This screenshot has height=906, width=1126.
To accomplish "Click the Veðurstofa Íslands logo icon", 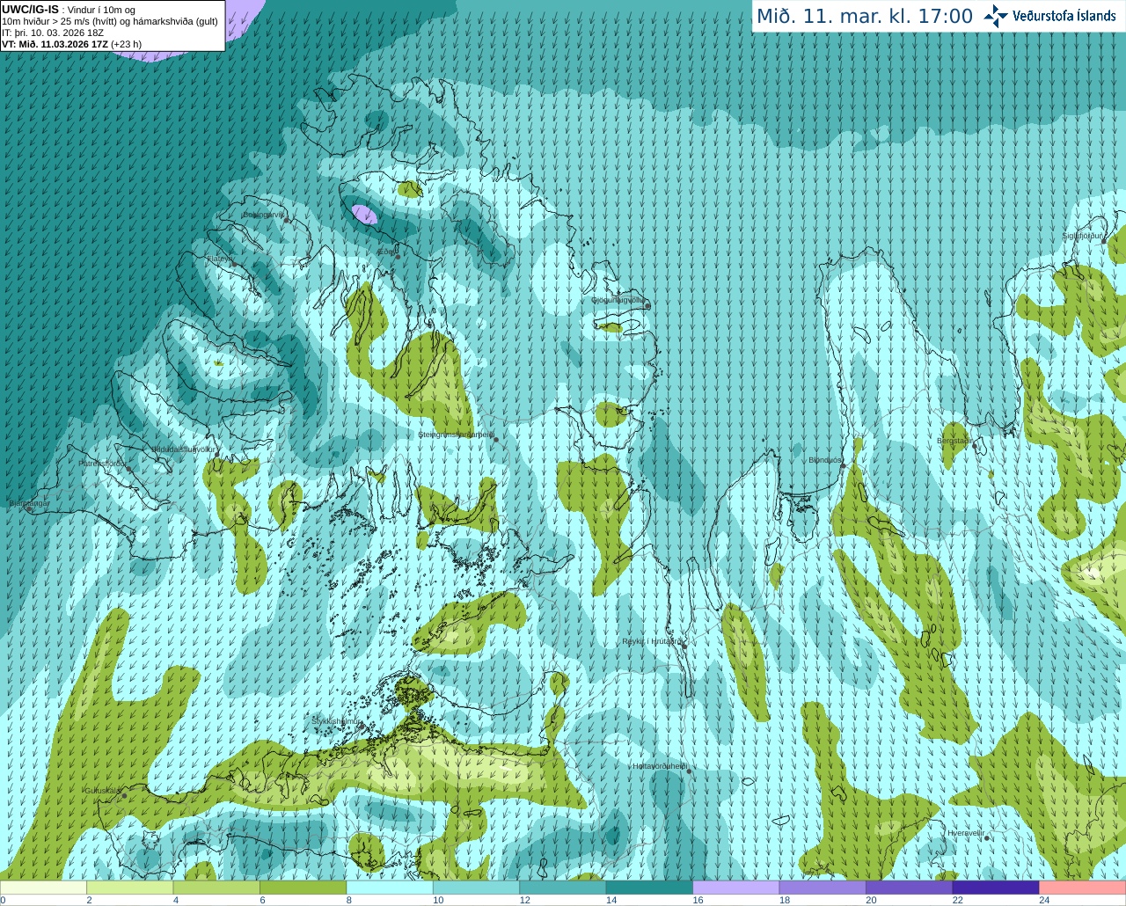I will click(995, 16).
